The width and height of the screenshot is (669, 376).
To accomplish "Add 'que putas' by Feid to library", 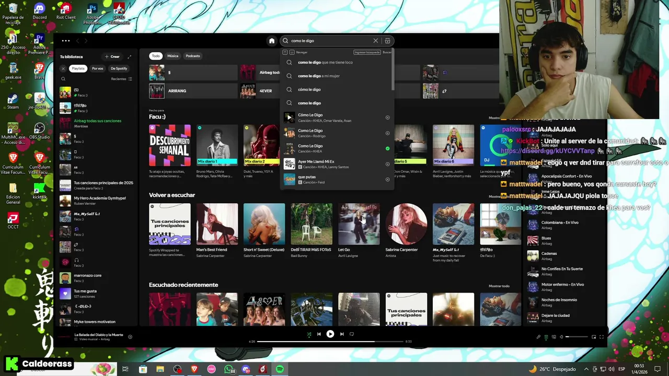I will pyautogui.click(x=387, y=180).
